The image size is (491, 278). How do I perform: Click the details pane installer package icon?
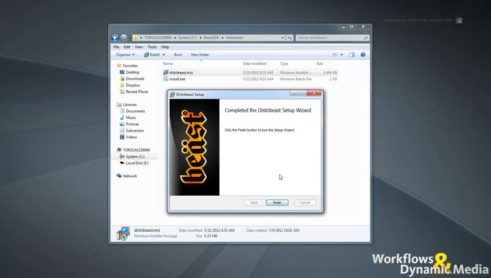(123, 233)
